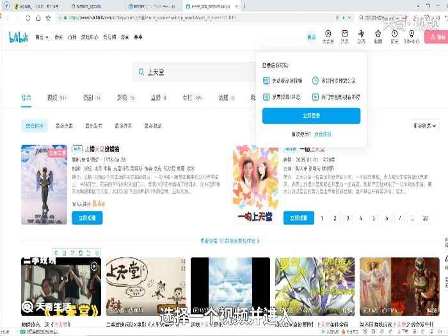Select the 最多弹幕 sort filter
Image resolution: width=448 pixels, height=336 pixels.
click(123, 125)
